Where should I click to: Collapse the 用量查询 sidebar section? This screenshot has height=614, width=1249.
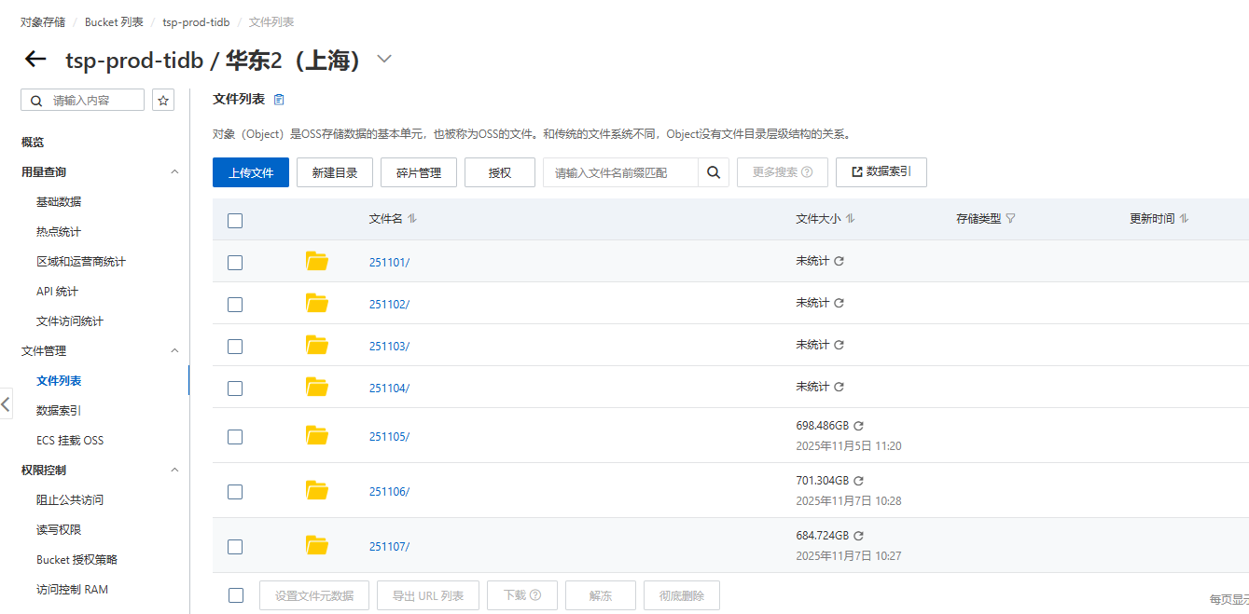pyautogui.click(x=173, y=172)
